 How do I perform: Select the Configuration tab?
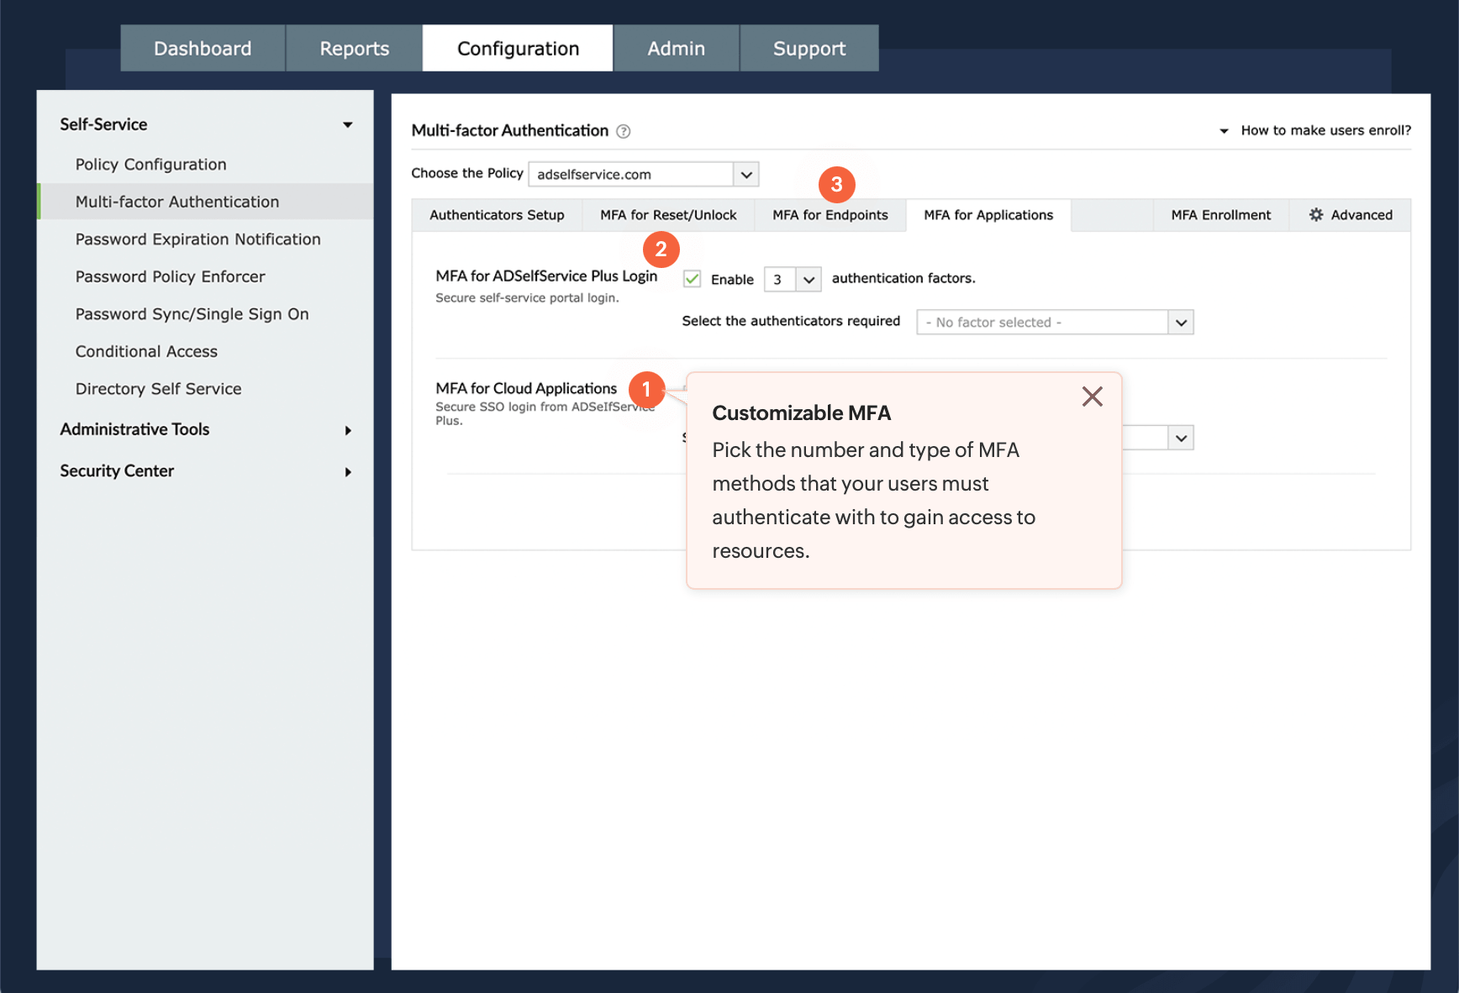tap(518, 48)
